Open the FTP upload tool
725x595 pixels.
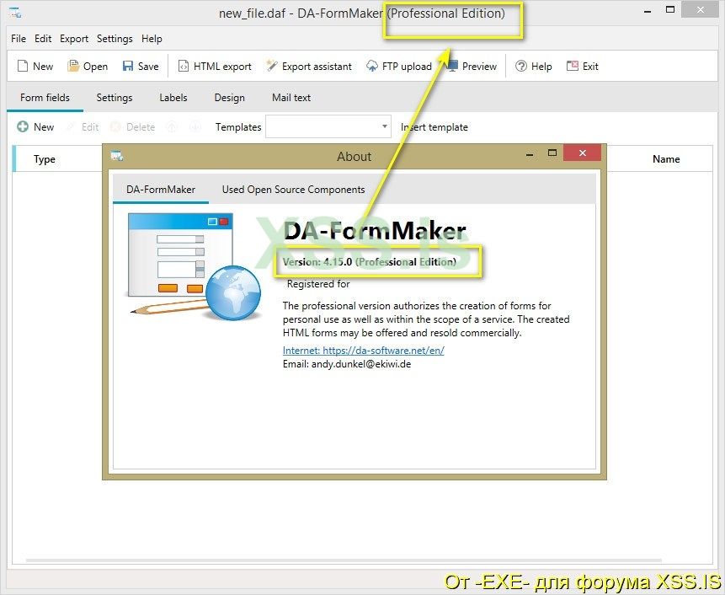(399, 67)
